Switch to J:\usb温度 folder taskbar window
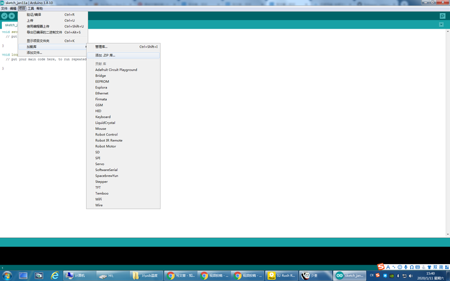 147,275
